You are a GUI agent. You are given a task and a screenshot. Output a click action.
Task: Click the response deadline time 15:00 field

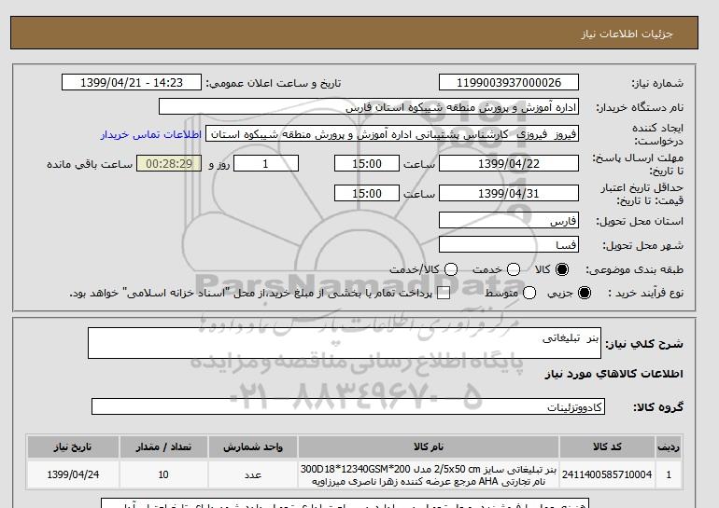(x=367, y=163)
